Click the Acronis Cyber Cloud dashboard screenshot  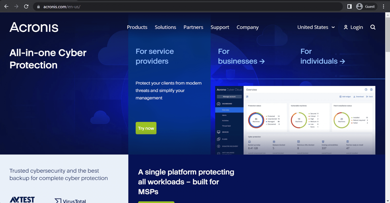pyautogui.click(x=295, y=120)
